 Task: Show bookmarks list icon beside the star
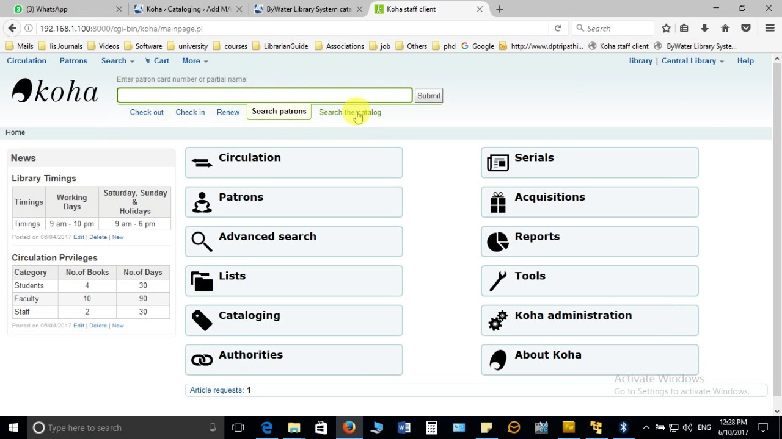(684, 29)
